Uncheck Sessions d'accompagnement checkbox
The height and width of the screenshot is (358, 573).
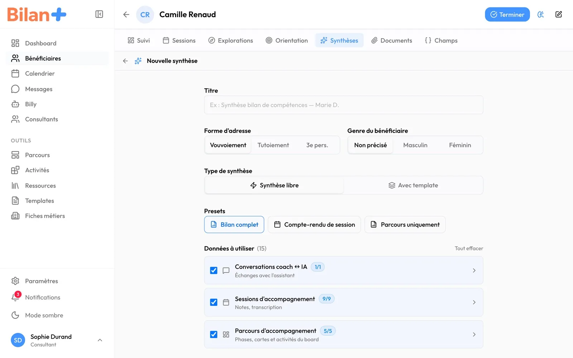pyautogui.click(x=214, y=302)
